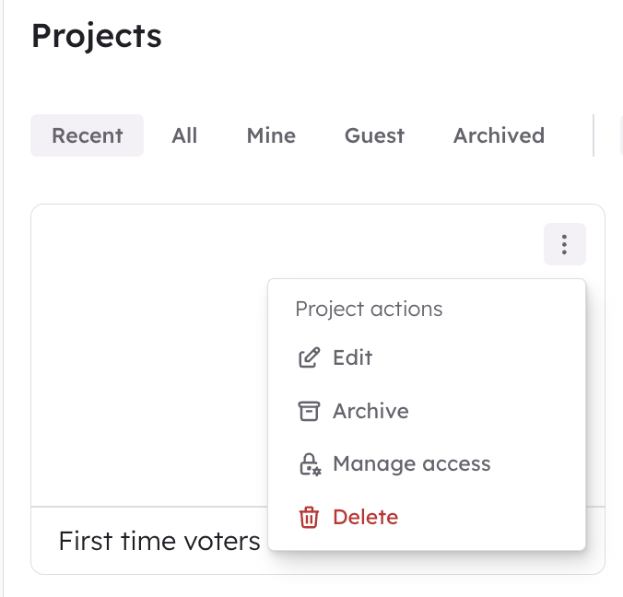Click the padlock gear Manage access icon
Viewport: 623px width, 597px height.
coord(310,464)
